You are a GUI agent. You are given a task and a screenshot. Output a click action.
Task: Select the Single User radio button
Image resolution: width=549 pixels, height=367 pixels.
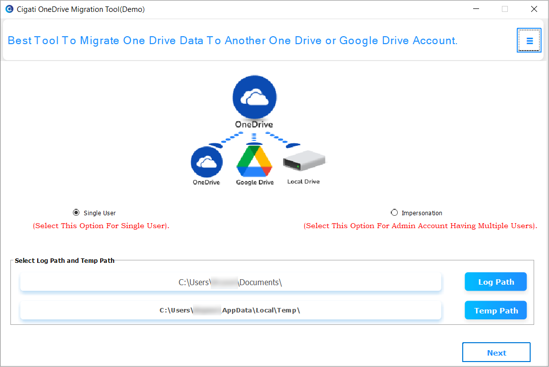76,213
